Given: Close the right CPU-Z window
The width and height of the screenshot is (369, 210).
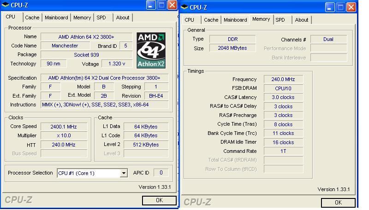Looking at the screenshot, I should pyautogui.click(x=351, y=7).
